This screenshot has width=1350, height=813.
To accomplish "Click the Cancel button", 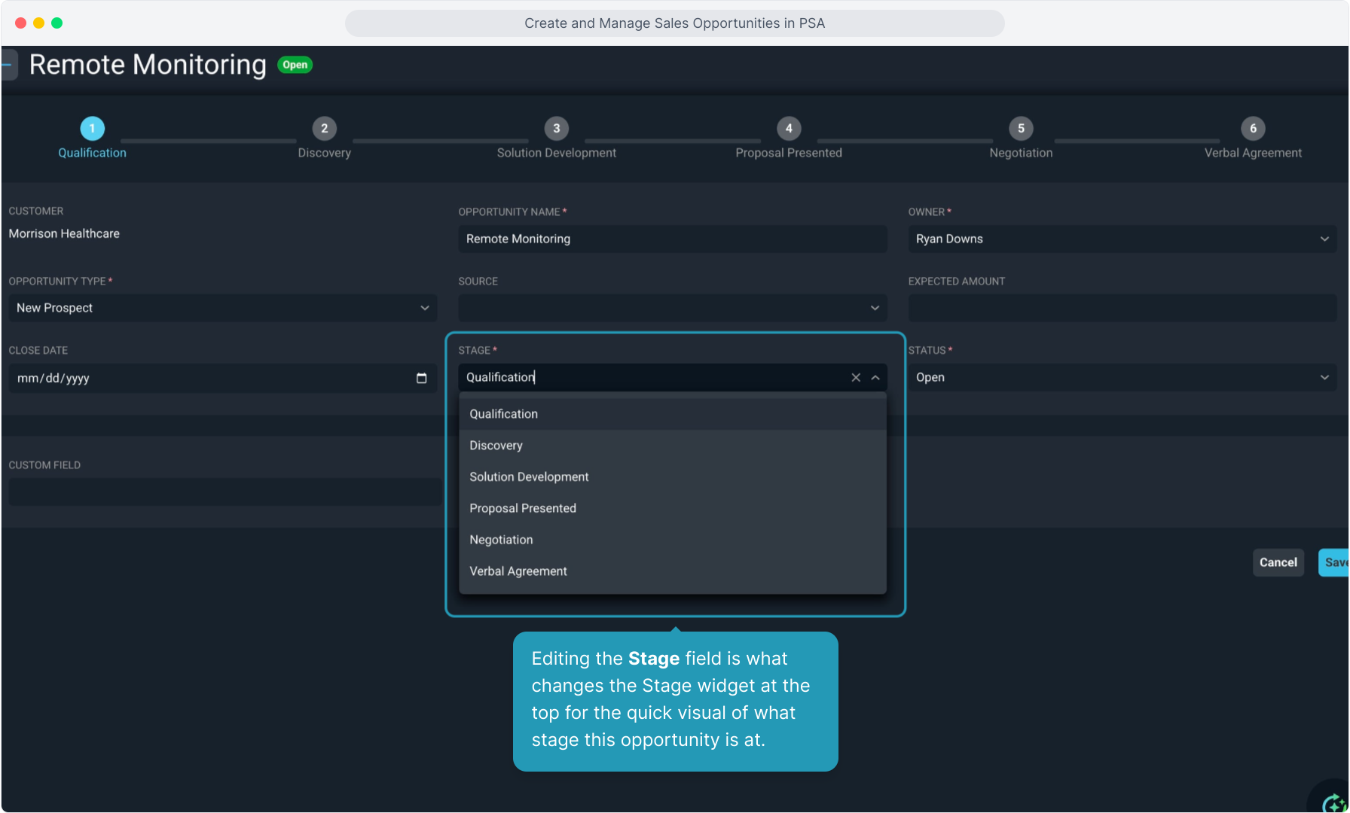I will 1278,562.
